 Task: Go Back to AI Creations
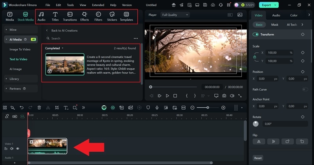click(x=64, y=31)
